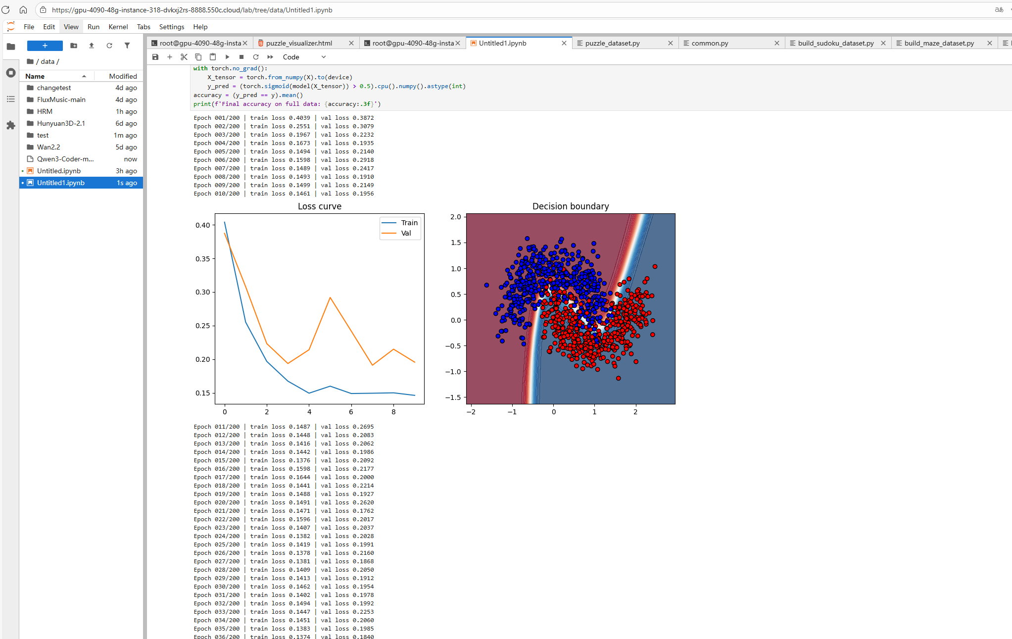This screenshot has height=639, width=1012.
Task: Run the selected cell with the play icon
Action: pyautogui.click(x=227, y=57)
